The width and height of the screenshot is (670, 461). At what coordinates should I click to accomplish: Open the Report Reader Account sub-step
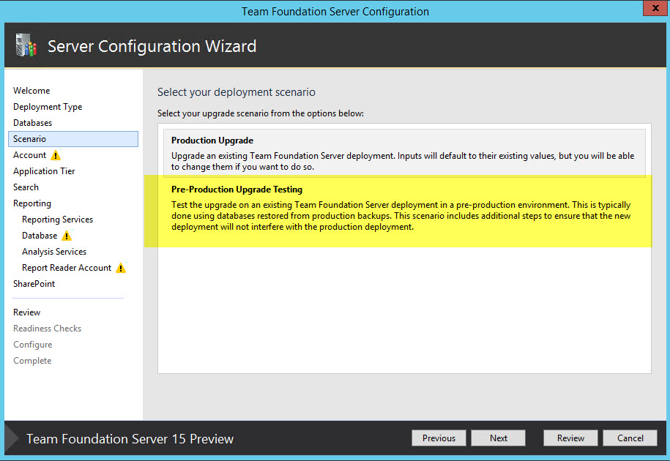[67, 268]
